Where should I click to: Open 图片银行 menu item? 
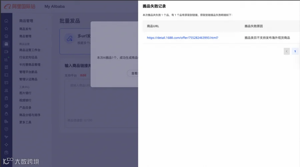[25, 93]
